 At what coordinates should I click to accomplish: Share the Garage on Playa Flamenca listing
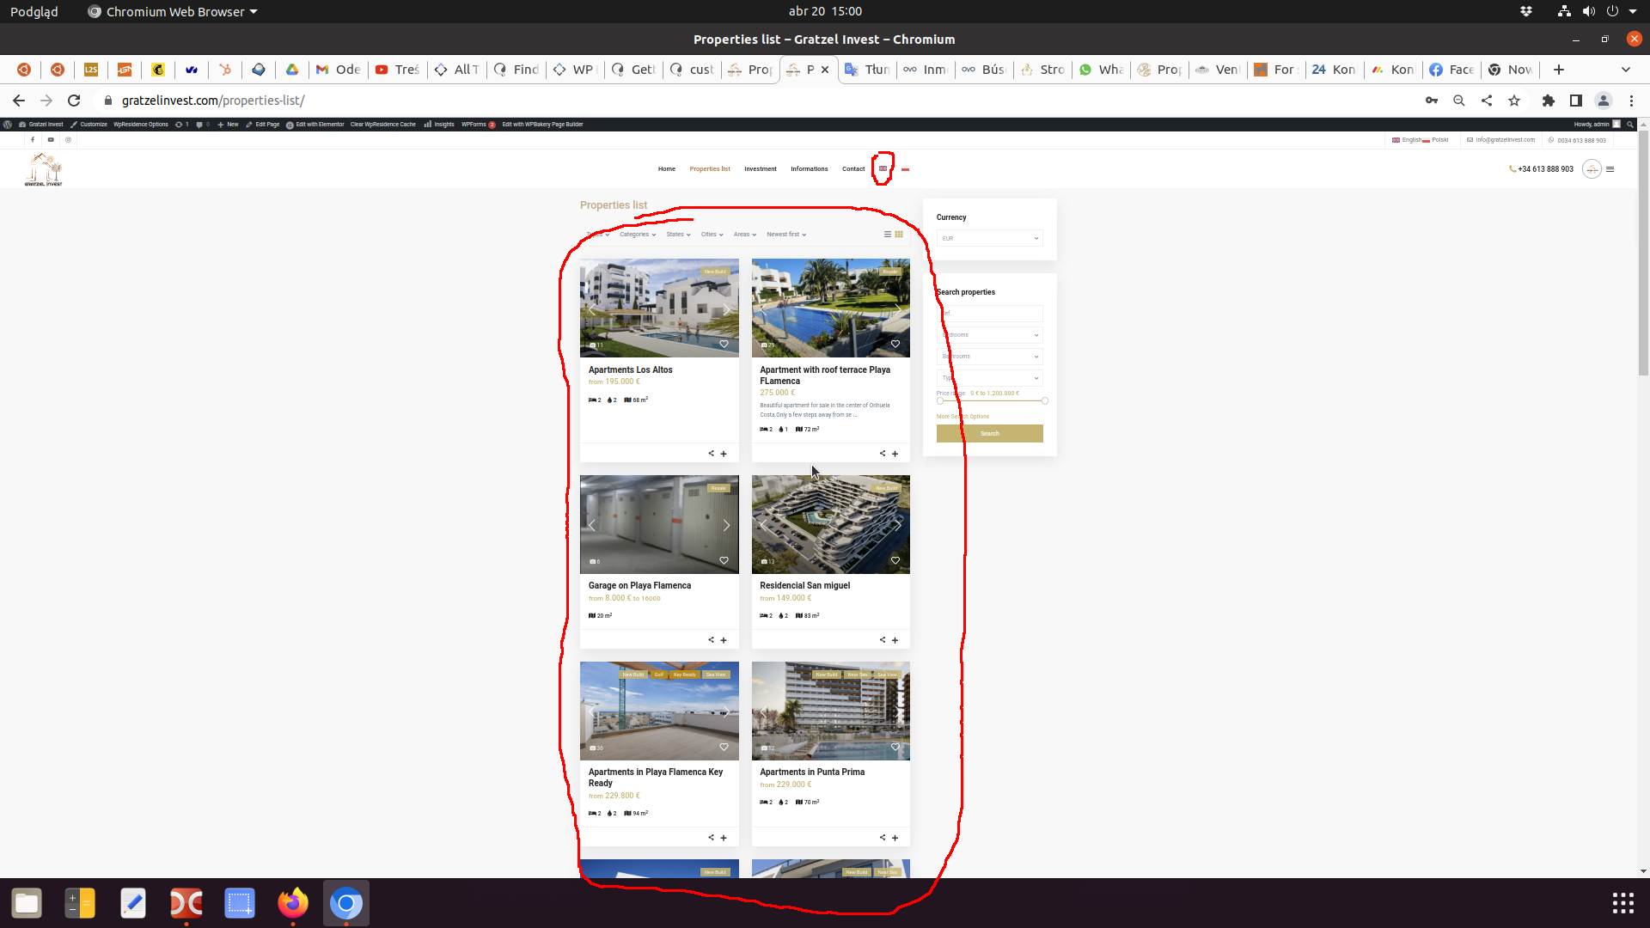(x=711, y=639)
